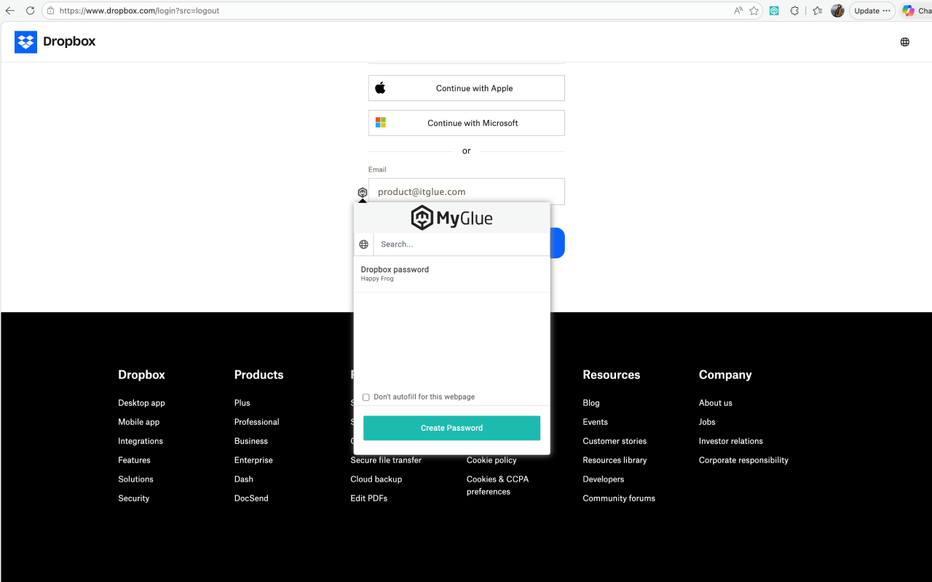The image size is (932, 582).
Task: Go back with the browser back arrow
Action: (10, 11)
